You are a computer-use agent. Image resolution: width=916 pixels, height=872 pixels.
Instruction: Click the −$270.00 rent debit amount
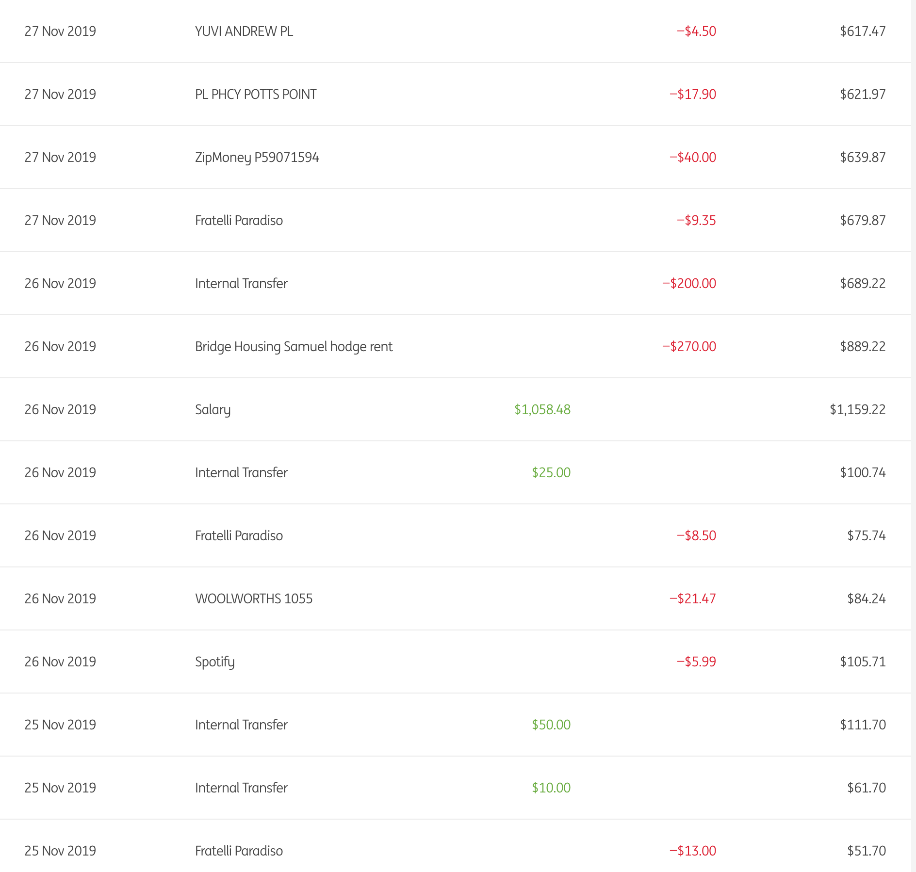coord(689,347)
